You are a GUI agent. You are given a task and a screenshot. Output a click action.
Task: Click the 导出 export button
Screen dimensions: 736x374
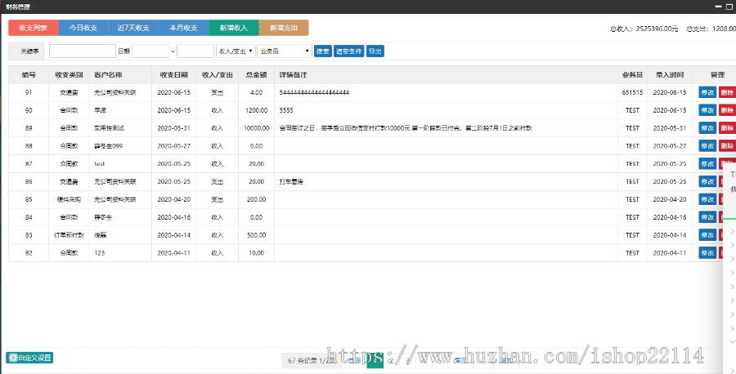point(375,51)
